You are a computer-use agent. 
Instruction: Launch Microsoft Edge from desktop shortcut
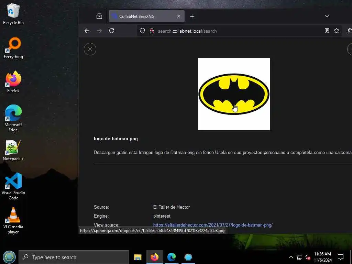pyautogui.click(x=13, y=118)
